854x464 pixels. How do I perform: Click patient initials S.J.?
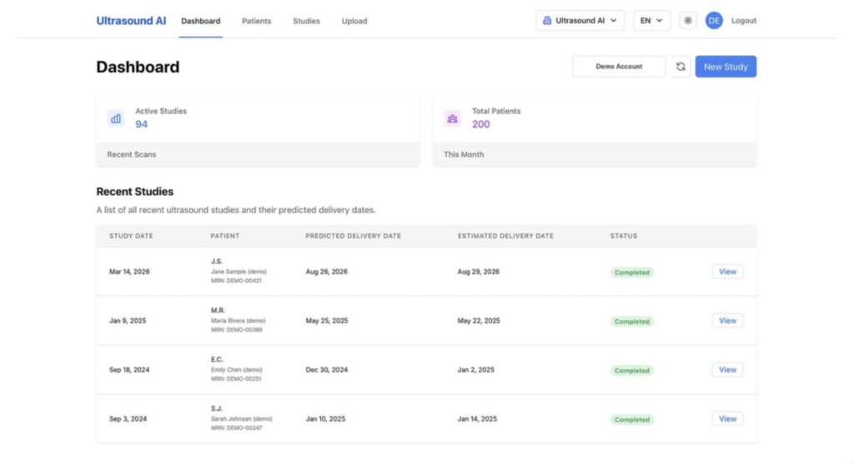[x=216, y=408]
